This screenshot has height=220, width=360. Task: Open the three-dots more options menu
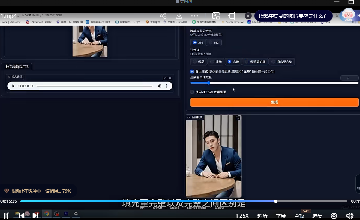click(x=194, y=16)
